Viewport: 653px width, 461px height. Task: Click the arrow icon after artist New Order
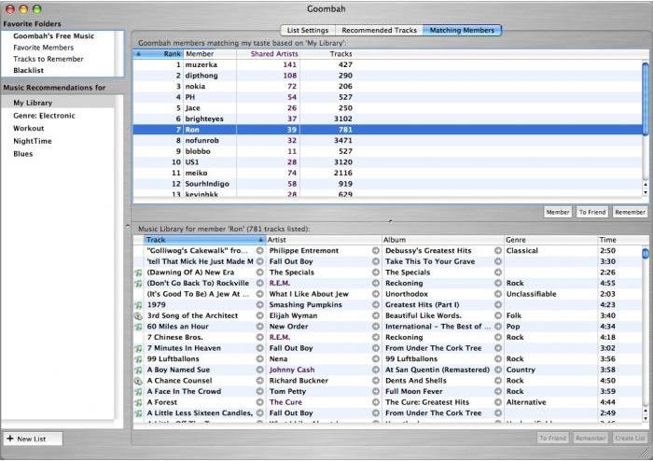(376, 327)
